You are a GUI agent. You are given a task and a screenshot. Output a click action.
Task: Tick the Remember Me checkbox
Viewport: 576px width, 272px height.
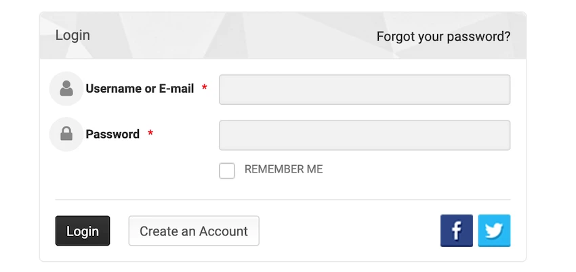[227, 171]
